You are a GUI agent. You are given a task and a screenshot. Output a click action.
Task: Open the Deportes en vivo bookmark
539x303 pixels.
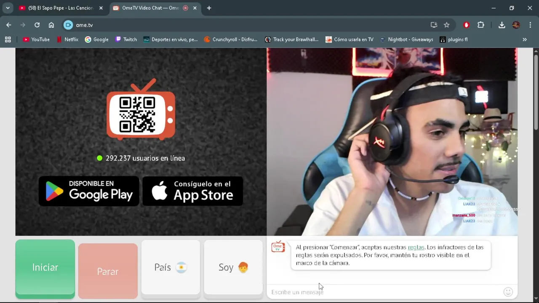tap(170, 40)
